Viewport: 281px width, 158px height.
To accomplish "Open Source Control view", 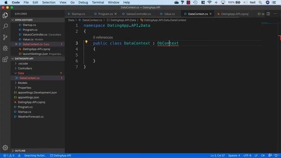I will point(5,37).
